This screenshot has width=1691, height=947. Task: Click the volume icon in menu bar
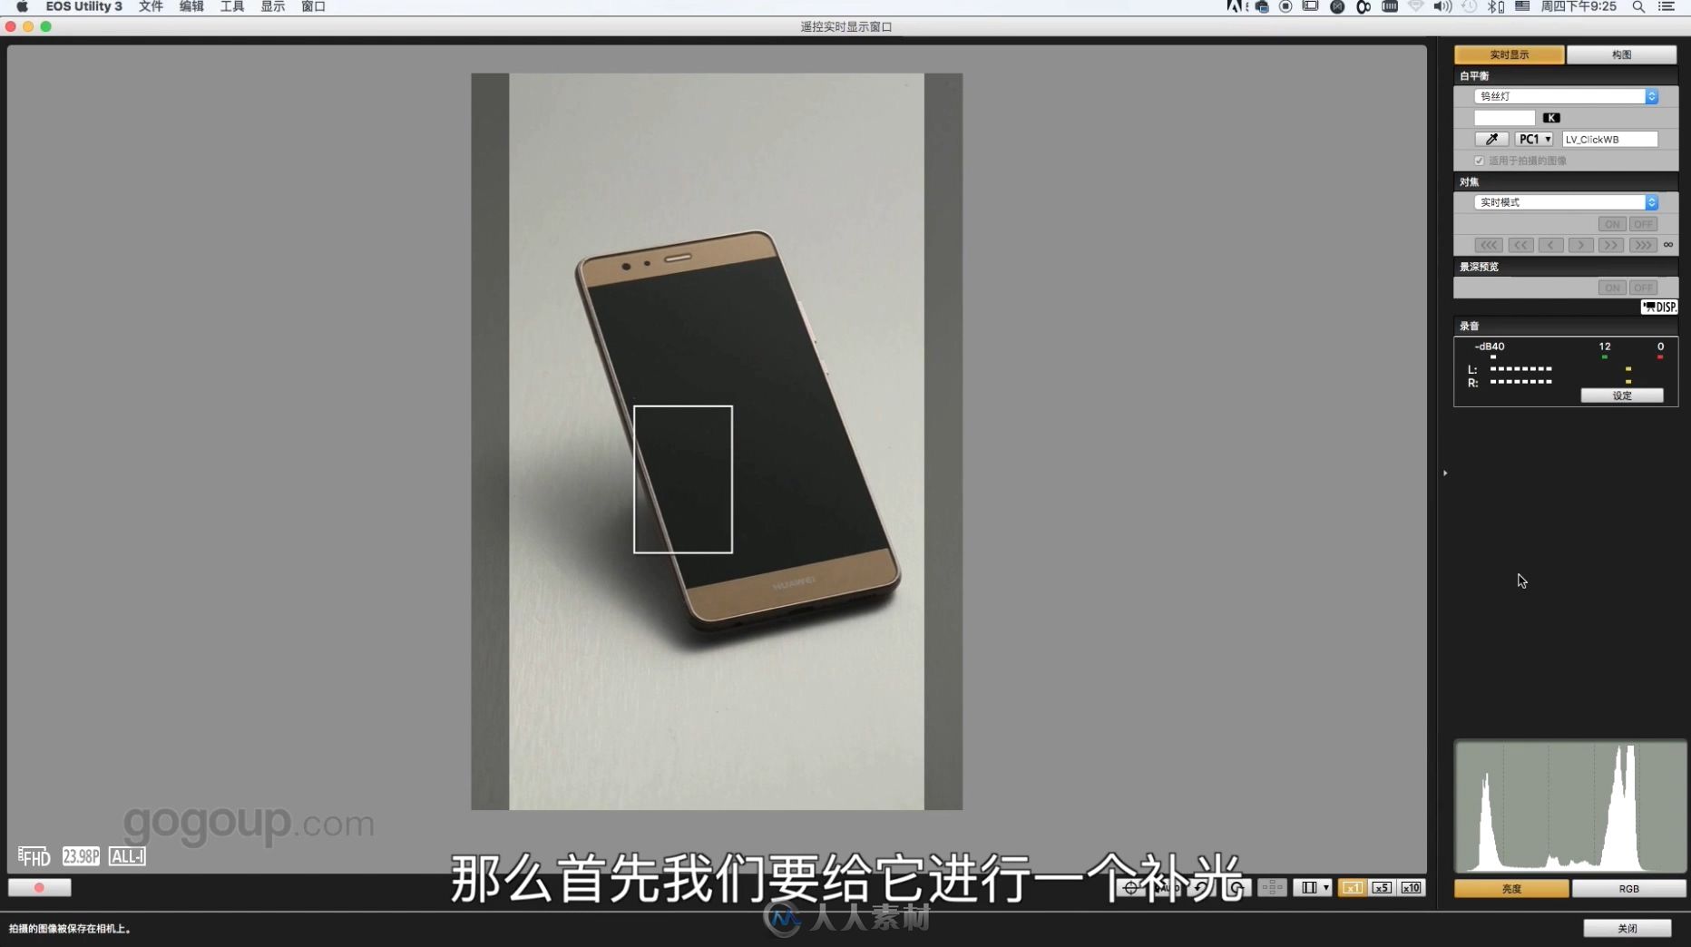tap(1442, 6)
